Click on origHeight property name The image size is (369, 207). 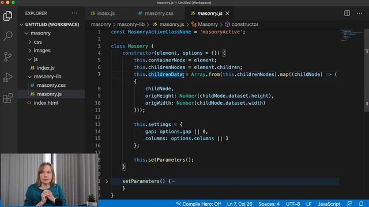pyautogui.click(x=160, y=96)
